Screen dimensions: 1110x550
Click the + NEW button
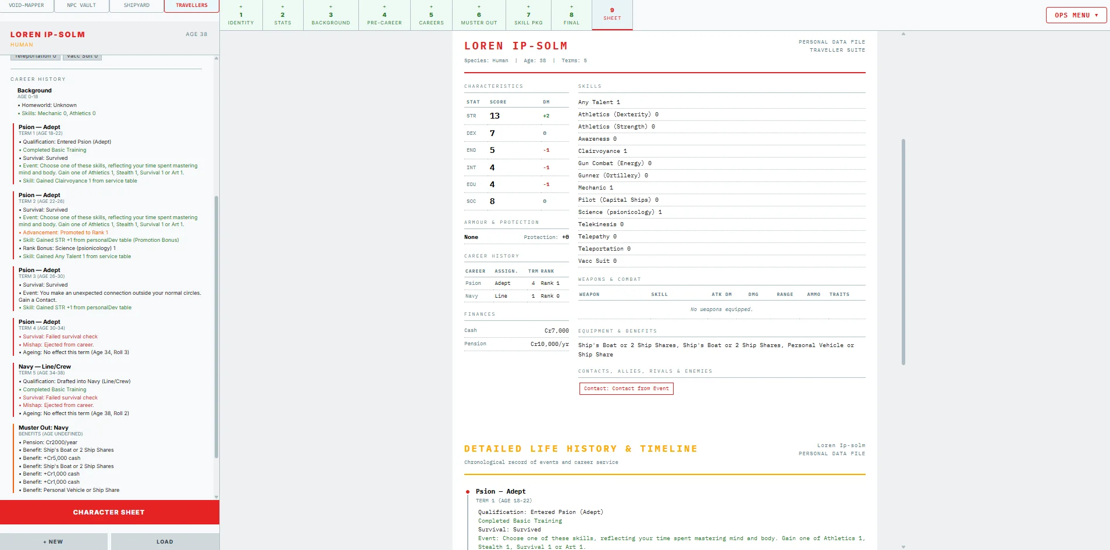tap(54, 541)
